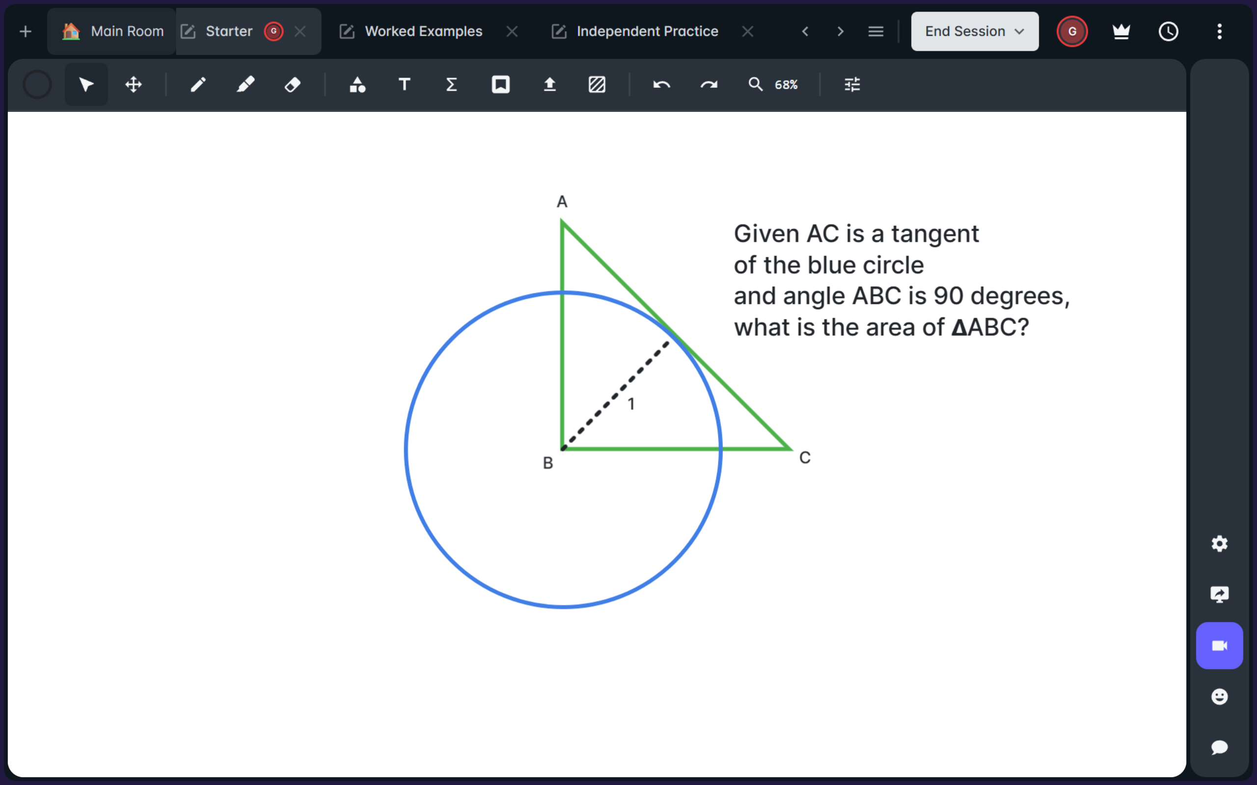The height and width of the screenshot is (785, 1257).
Task: Open the board list menu
Action: (x=876, y=32)
